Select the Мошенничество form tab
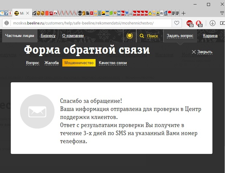The width and height of the screenshot is (225, 173). click(79, 63)
